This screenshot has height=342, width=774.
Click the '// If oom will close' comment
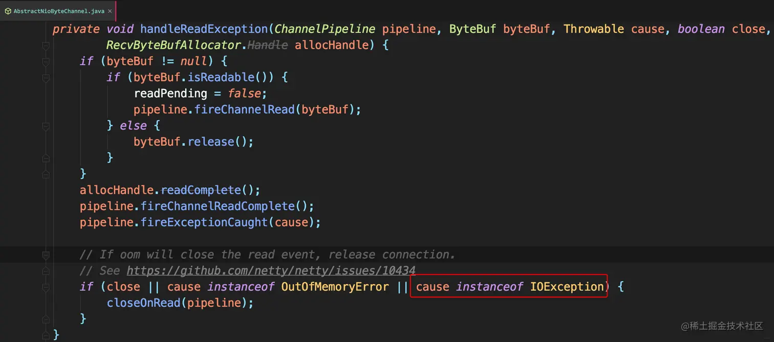click(x=267, y=255)
